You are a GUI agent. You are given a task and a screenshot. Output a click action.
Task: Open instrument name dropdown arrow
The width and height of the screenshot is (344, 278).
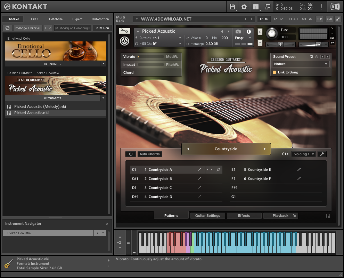click(138, 31)
